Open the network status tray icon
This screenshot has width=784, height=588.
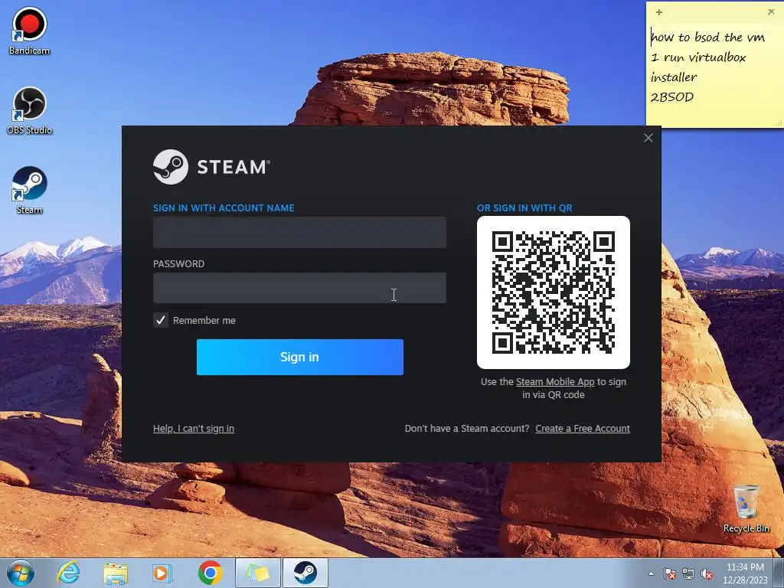click(688, 573)
